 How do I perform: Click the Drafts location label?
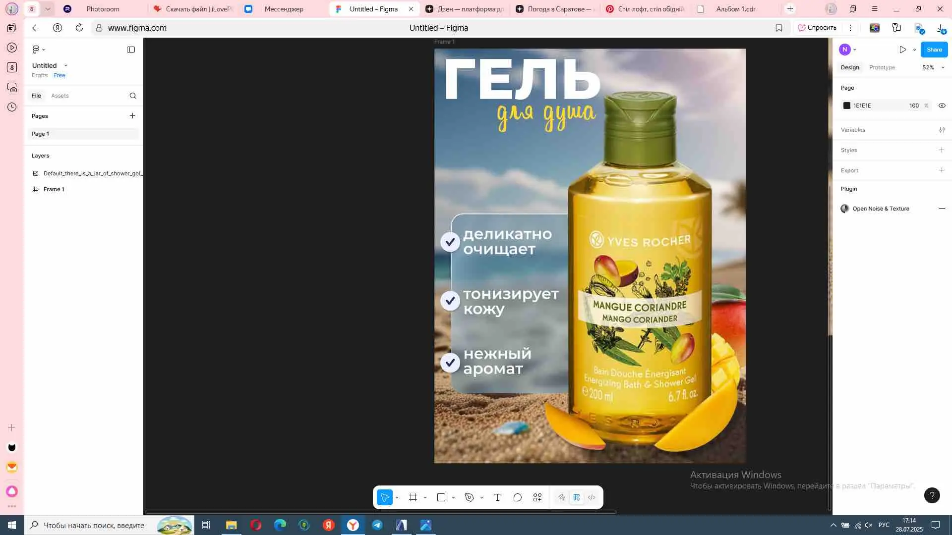pos(40,75)
